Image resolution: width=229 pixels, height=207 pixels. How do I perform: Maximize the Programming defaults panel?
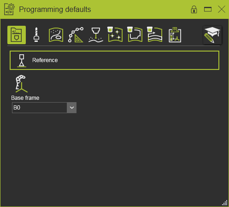(208, 10)
